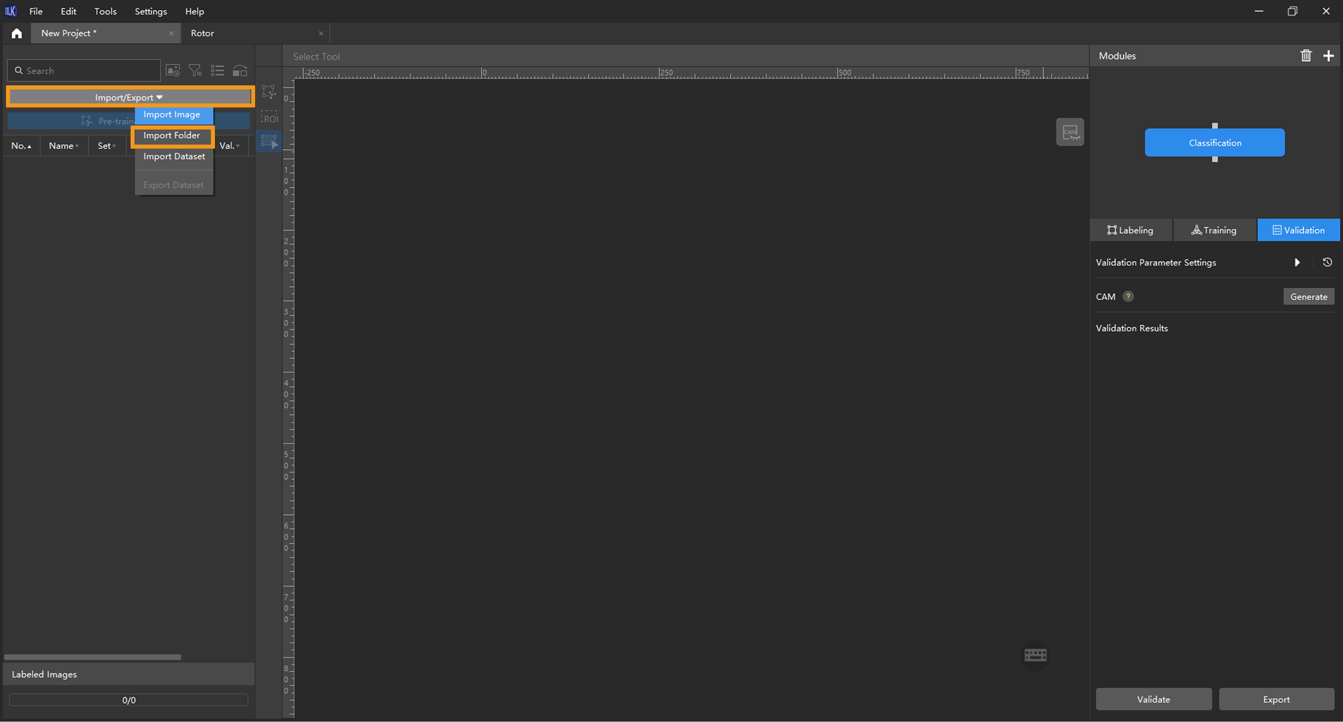
Task: Open the keyboard shortcuts icon on canvas
Action: 1035,655
